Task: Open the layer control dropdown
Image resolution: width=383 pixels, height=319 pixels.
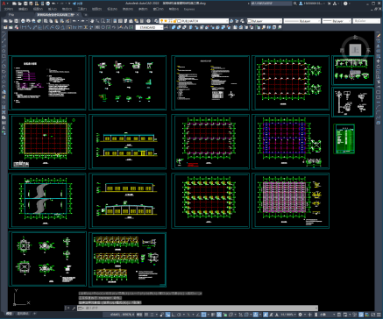Action: tap(194, 21)
